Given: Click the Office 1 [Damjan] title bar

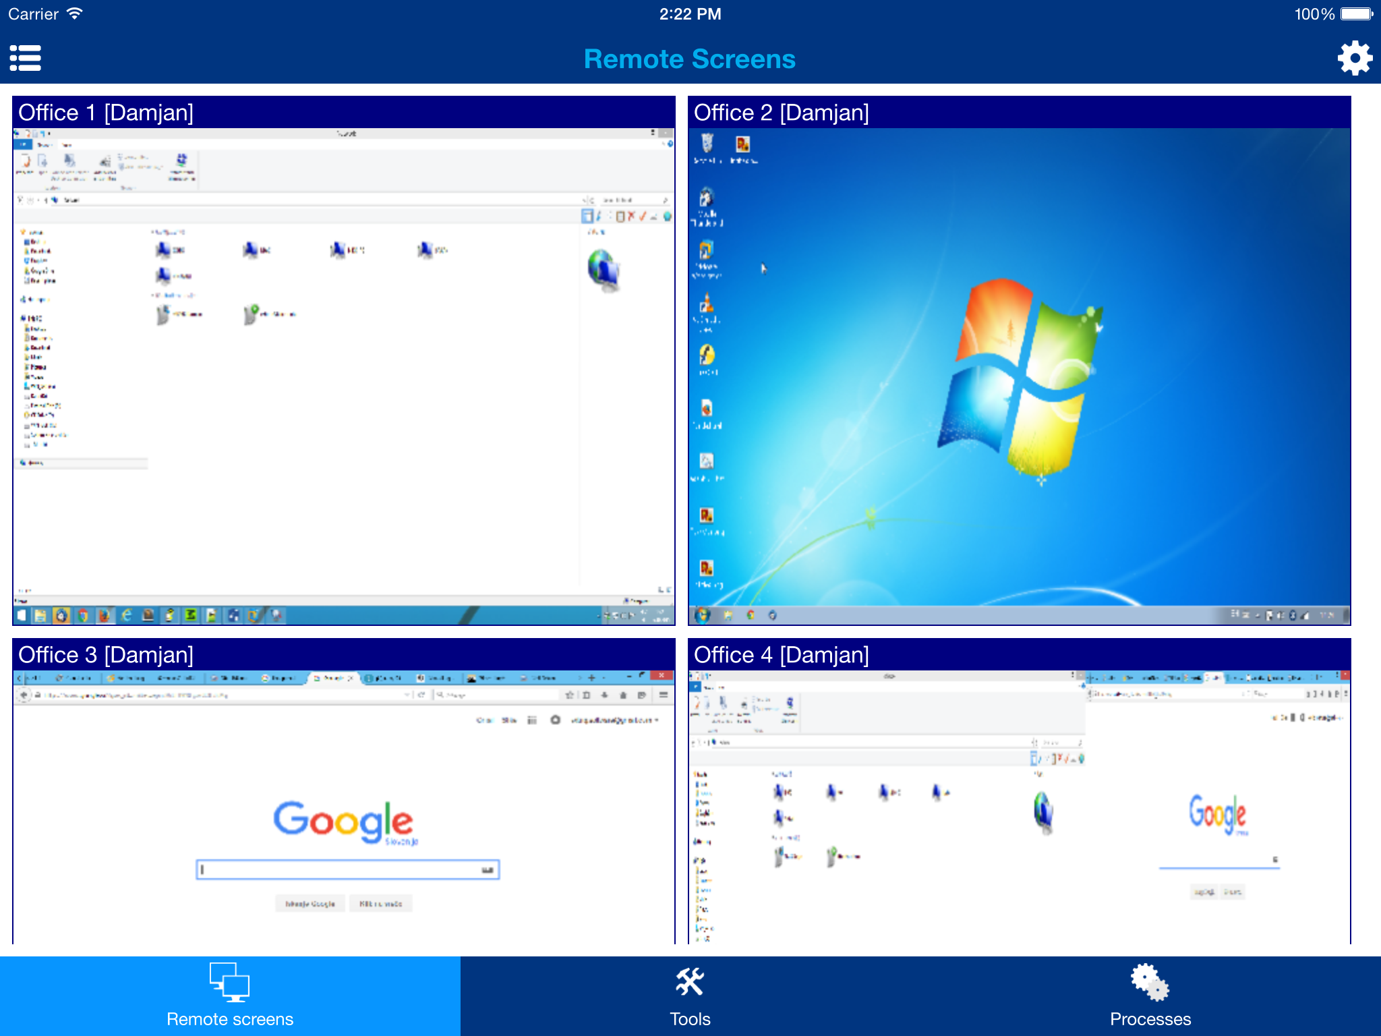Looking at the screenshot, I should point(343,113).
